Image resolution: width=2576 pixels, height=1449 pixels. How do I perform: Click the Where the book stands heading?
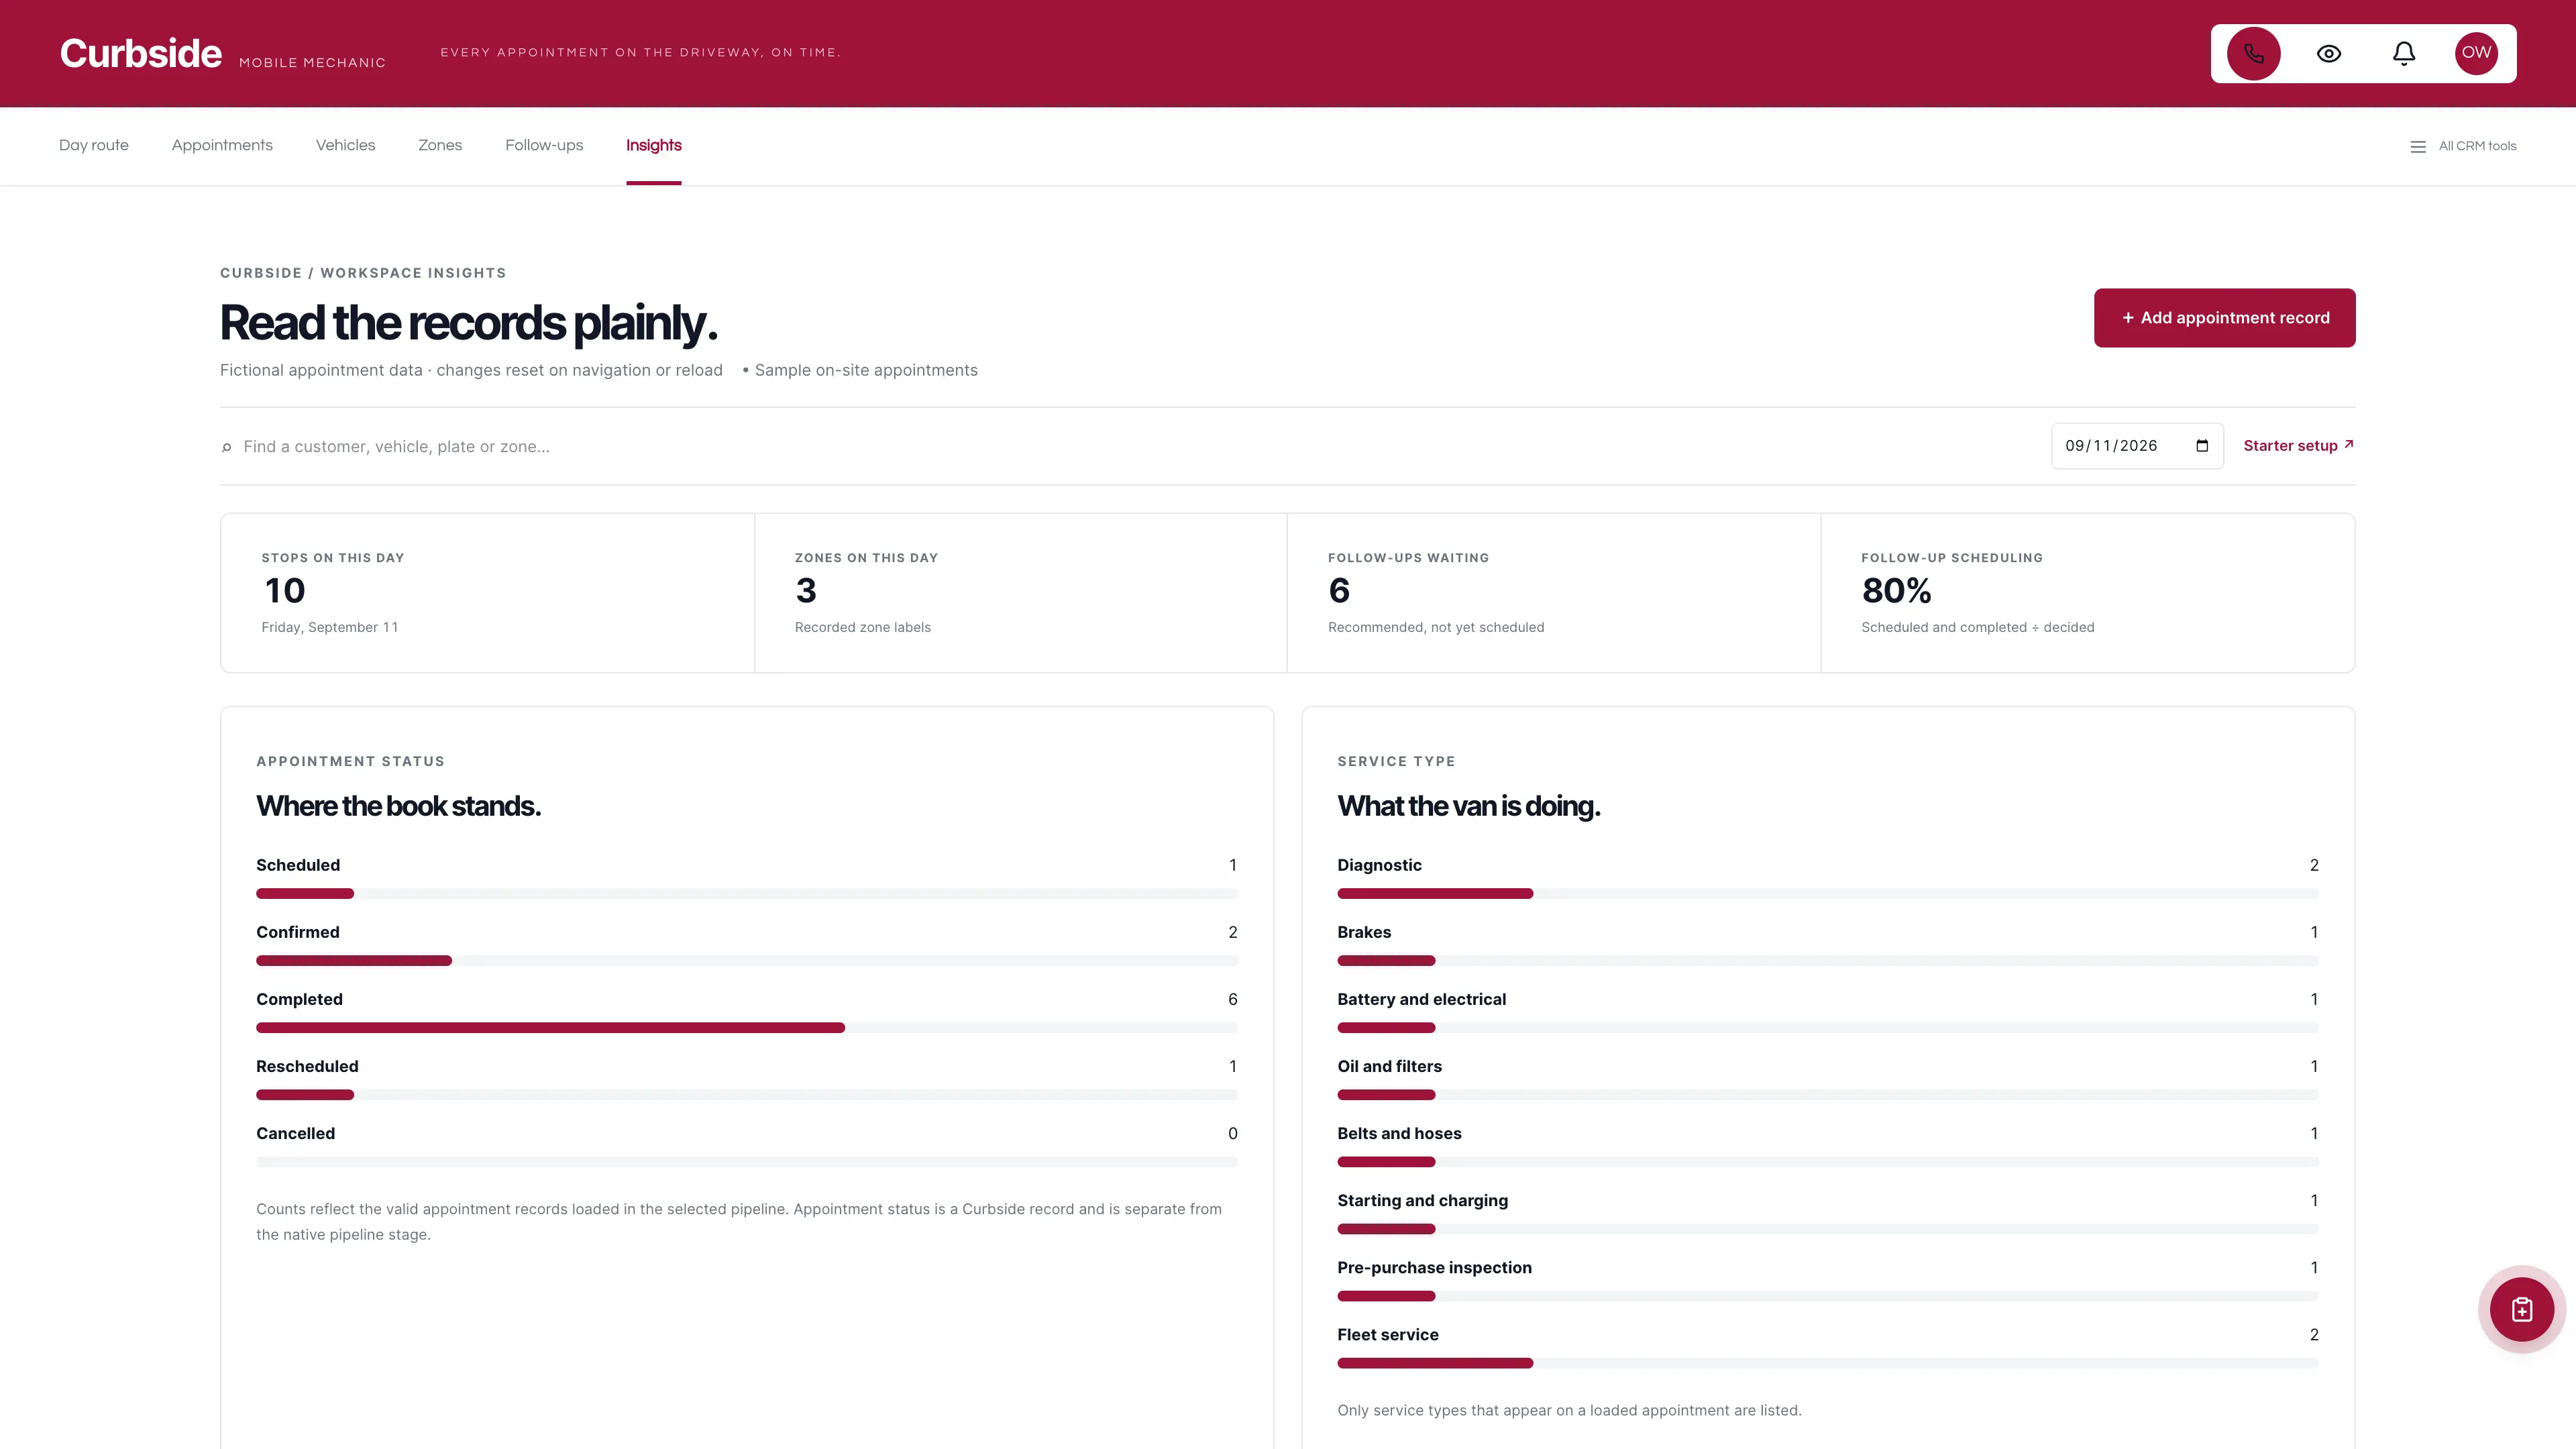pyautogui.click(x=398, y=806)
